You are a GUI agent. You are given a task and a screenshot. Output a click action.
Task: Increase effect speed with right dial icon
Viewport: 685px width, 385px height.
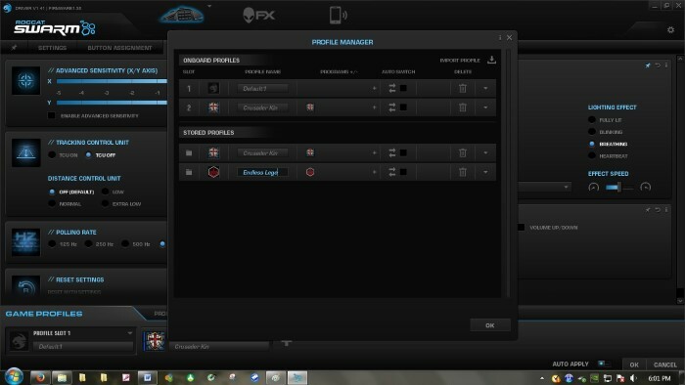point(645,188)
